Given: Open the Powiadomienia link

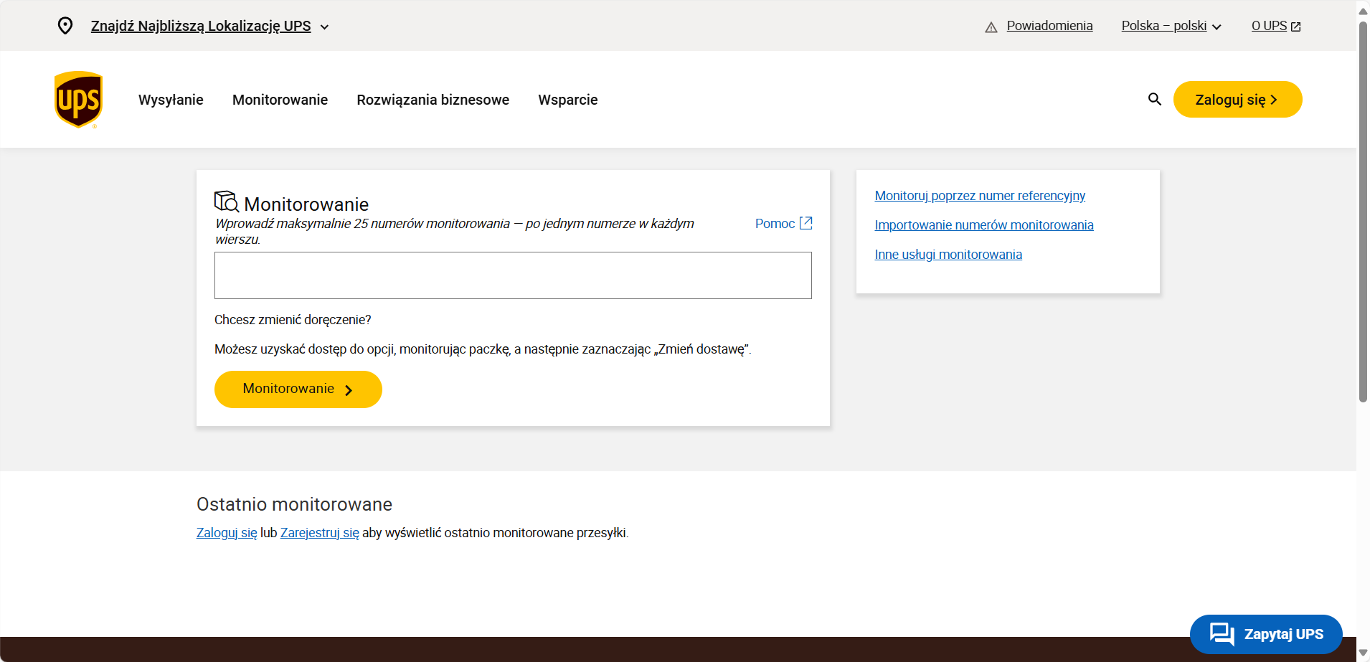Looking at the screenshot, I should 1049,26.
